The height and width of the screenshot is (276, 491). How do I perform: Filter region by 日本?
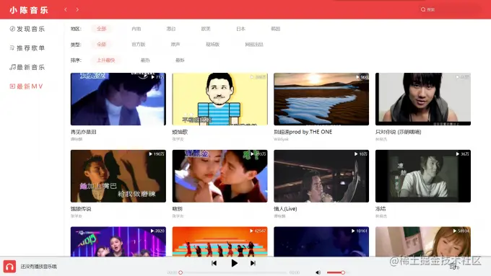coord(240,29)
